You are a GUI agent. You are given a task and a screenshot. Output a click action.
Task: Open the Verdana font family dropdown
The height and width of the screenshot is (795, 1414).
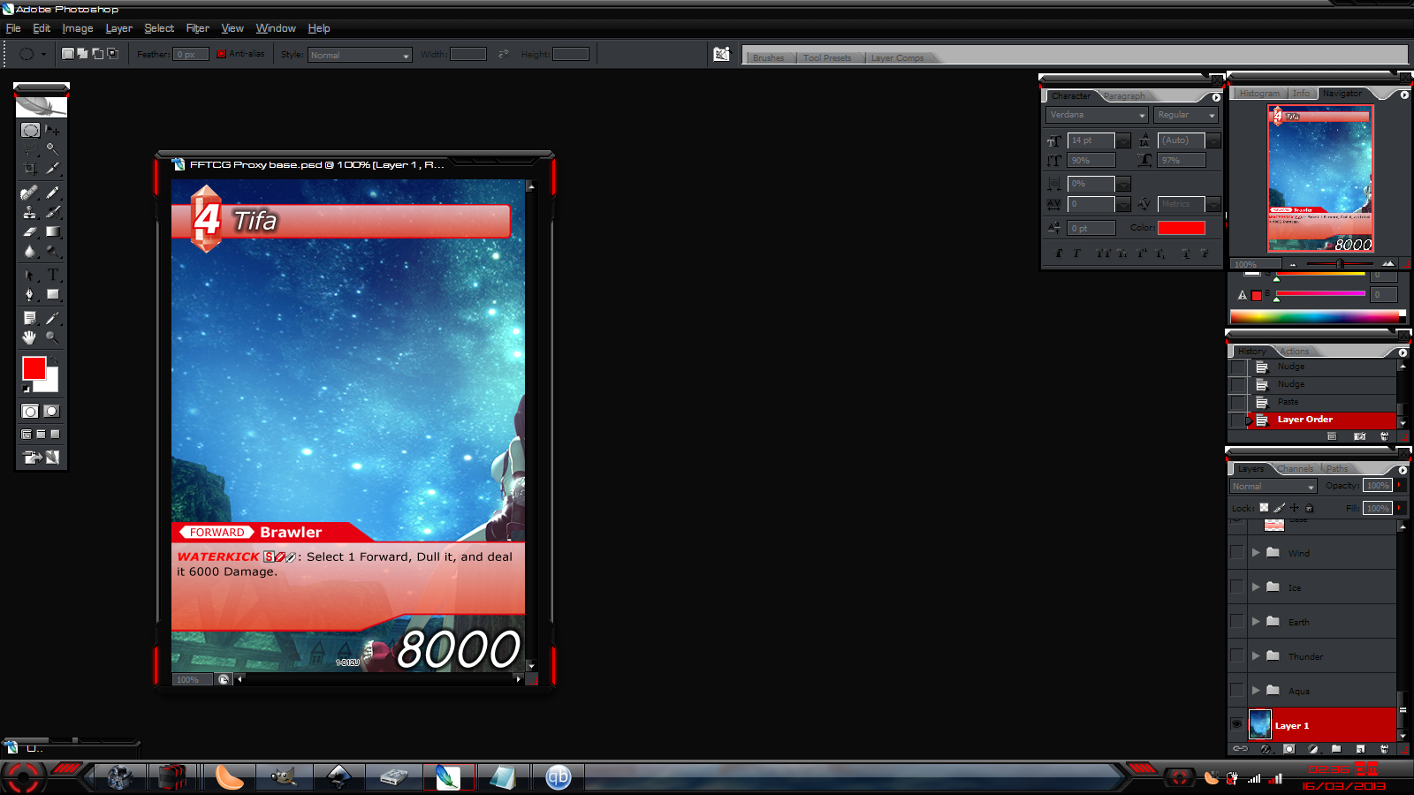click(x=1097, y=115)
